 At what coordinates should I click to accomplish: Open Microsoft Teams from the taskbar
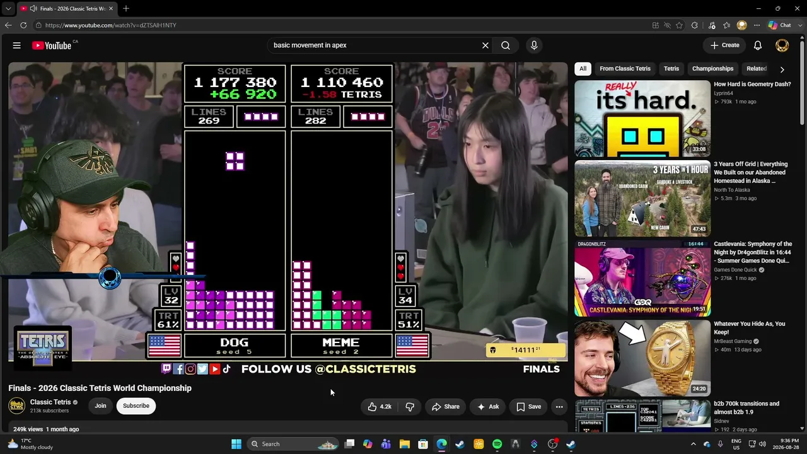point(386,444)
